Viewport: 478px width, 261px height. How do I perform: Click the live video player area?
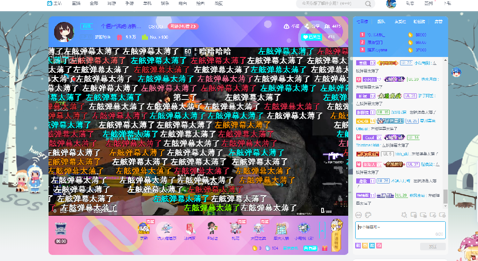pos(198,131)
